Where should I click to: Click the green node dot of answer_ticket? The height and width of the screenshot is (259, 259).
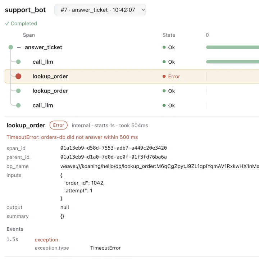pyautogui.click(x=10, y=47)
